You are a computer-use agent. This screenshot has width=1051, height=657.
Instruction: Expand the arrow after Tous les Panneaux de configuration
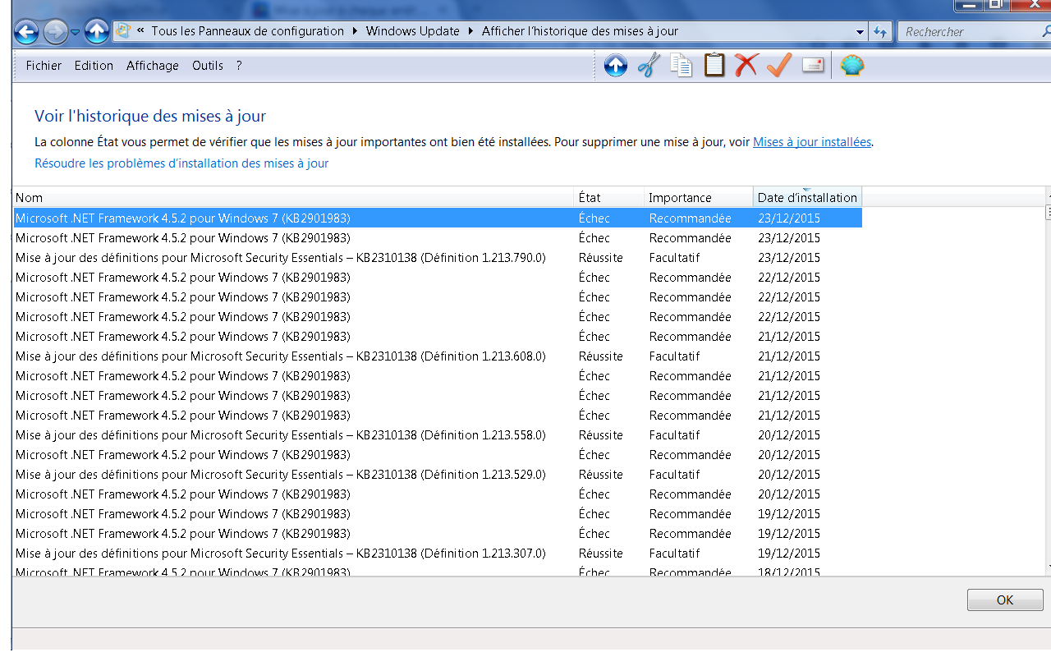point(356,31)
